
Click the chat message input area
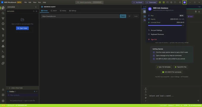pos(173,95)
